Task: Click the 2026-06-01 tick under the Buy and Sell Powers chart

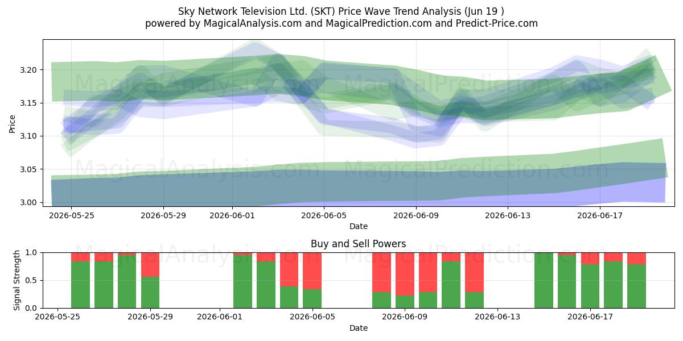Action: (x=220, y=317)
